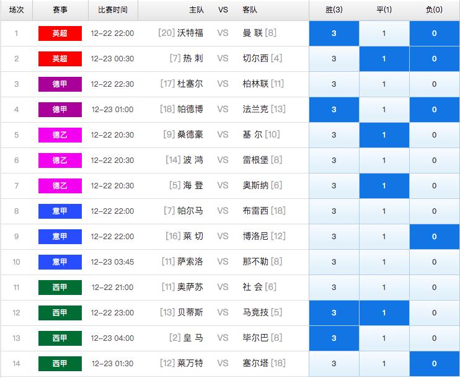Deselect draw (1) for 海登 vs 奥斯纳
The width and height of the screenshot is (460, 378).
pyautogui.click(x=384, y=186)
